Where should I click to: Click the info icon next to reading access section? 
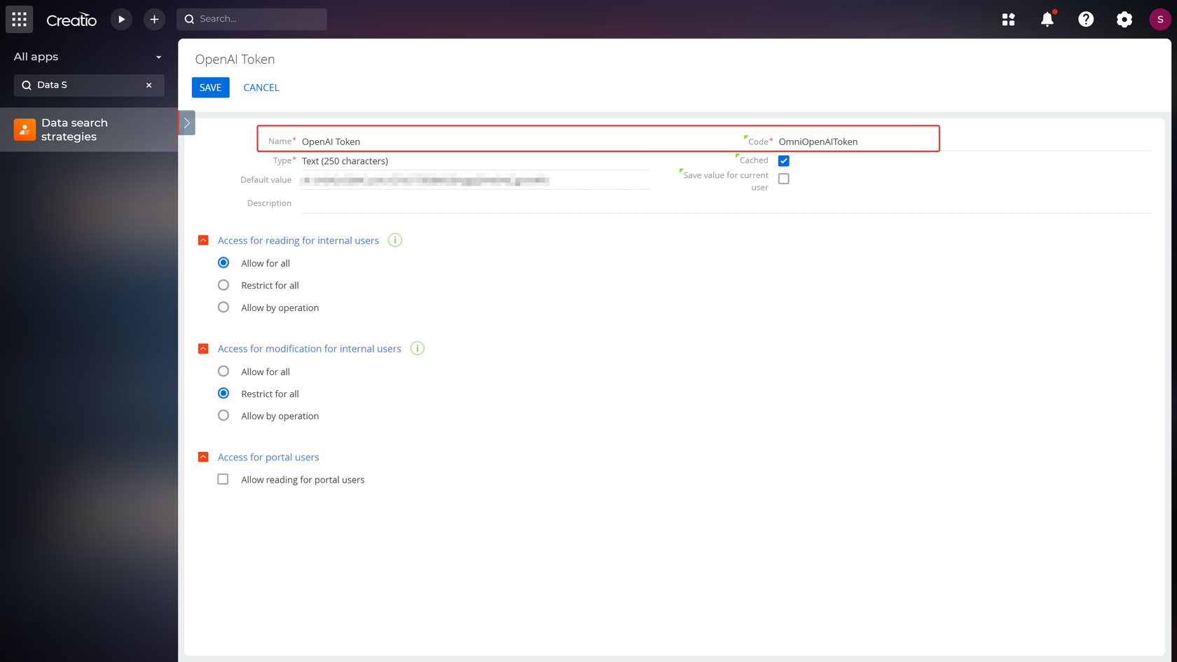point(394,240)
